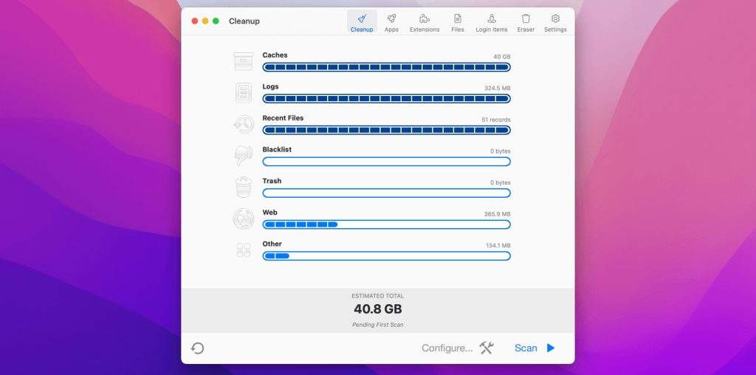Select the Web 365.9 MB progress bar
The image size is (756, 375).
tap(386, 224)
